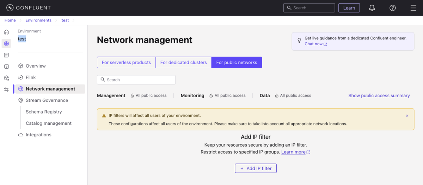Select the For public networks tab
Viewport: 423px width, 185px height.
237,62
